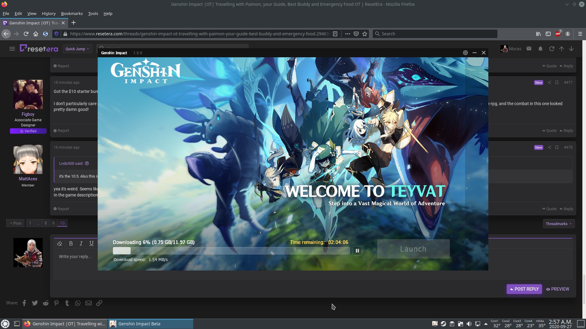
Task: Pause the Genshin Impact download
Action: click(x=357, y=251)
